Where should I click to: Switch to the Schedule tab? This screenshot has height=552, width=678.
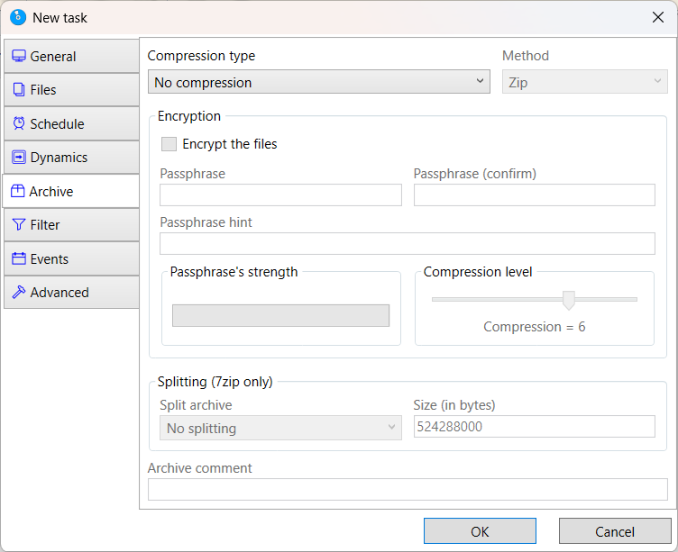click(70, 124)
